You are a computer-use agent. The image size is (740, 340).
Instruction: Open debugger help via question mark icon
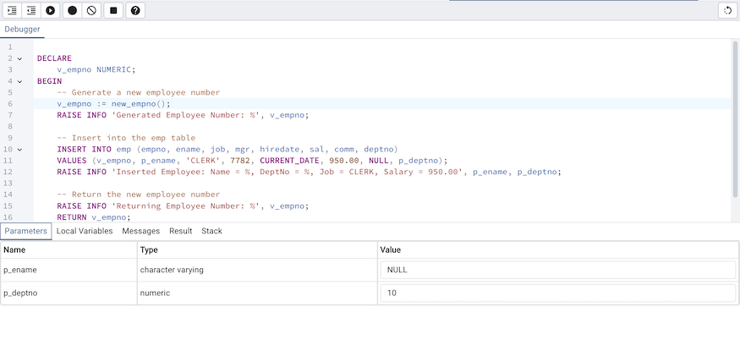134,10
